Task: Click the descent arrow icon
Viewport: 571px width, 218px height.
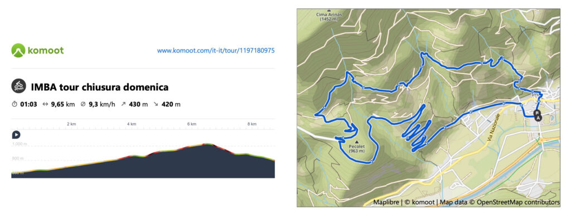Action: [156, 104]
